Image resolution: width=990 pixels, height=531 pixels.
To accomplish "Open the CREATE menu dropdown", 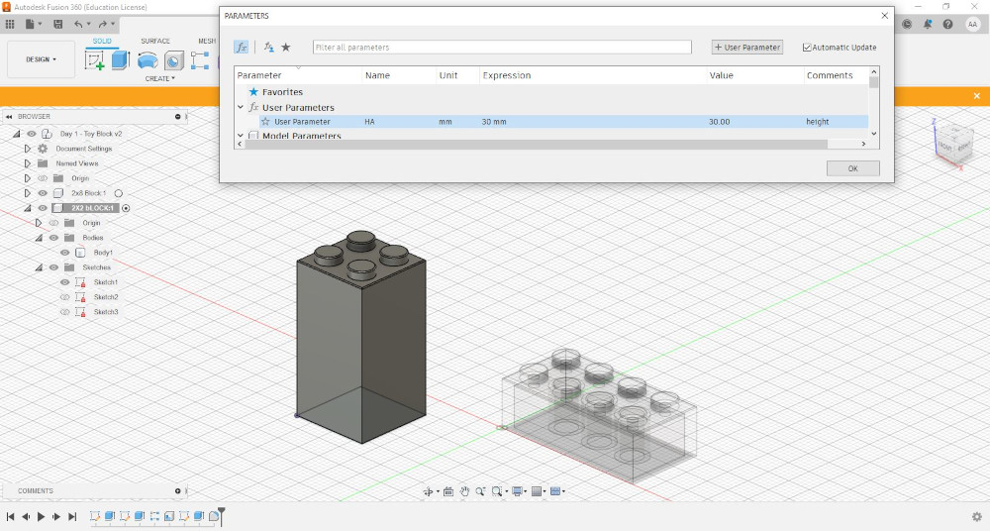I will (x=159, y=78).
